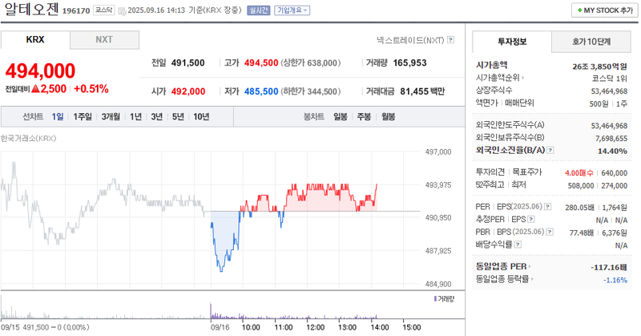Click the 코스닥 market badge
This screenshot has height=336, width=641.
tap(104, 10)
